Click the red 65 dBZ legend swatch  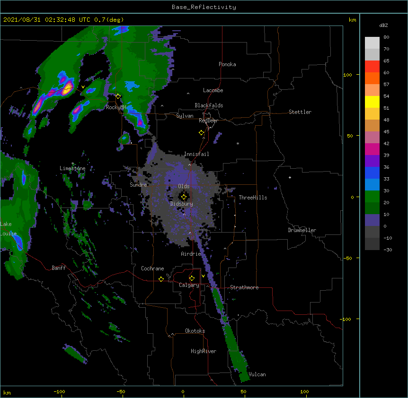(372, 67)
